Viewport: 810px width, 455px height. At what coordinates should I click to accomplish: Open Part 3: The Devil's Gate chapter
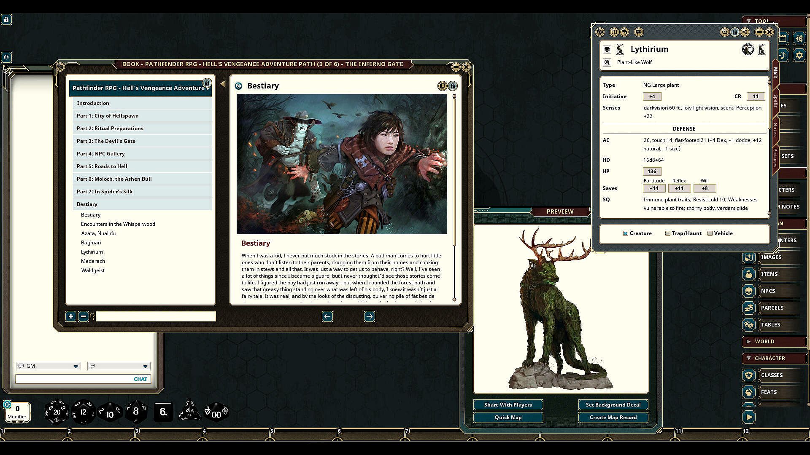click(x=106, y=141)
